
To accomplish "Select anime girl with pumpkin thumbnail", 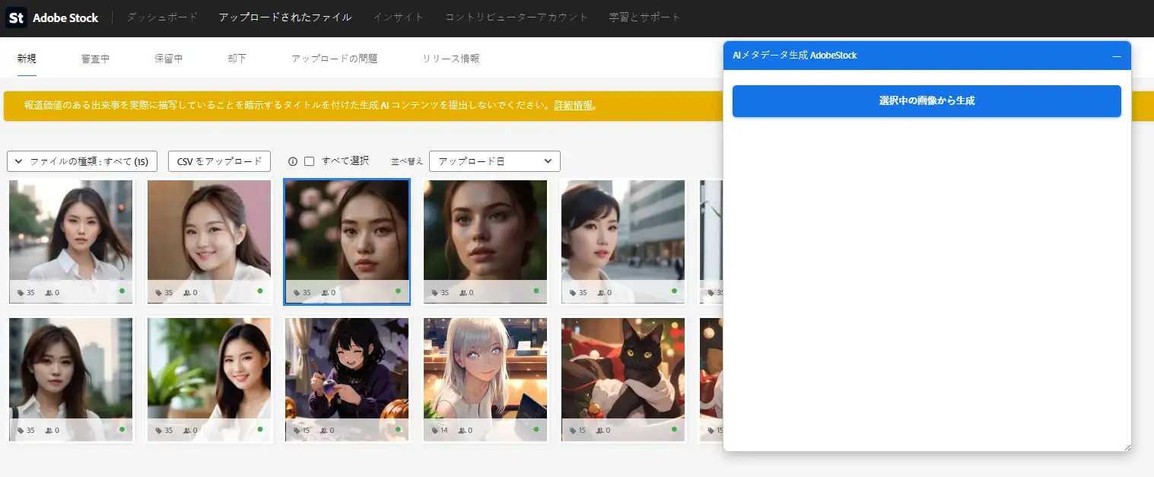I will (x=347, y=380).
